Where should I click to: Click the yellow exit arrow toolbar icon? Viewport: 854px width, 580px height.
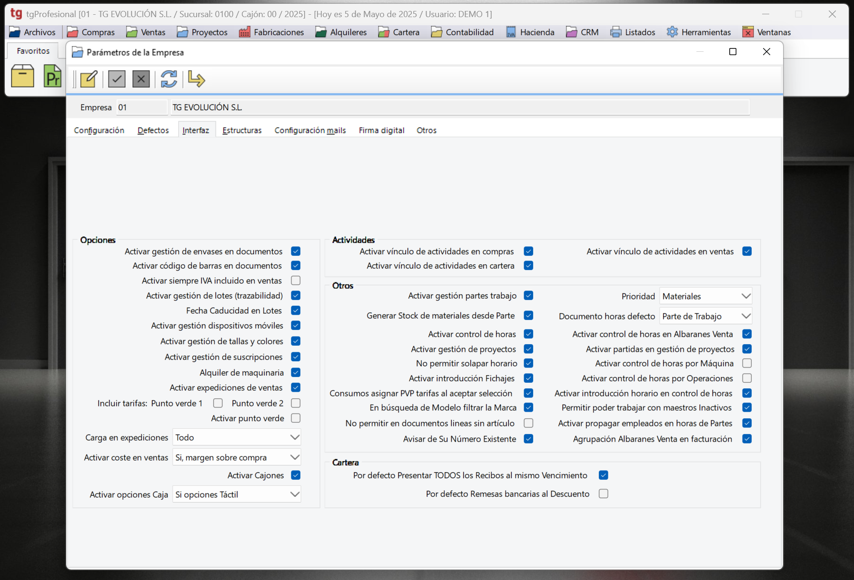[x=196, y=79]
